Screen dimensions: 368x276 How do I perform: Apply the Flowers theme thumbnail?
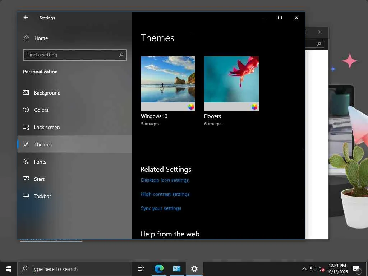pyautogui.click(x=231, y=83)
